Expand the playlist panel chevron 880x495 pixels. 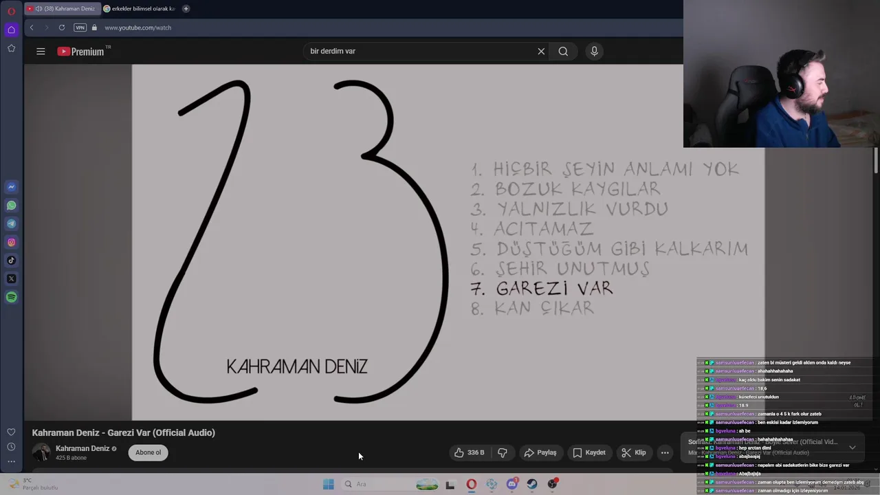(x=852, y=447)
